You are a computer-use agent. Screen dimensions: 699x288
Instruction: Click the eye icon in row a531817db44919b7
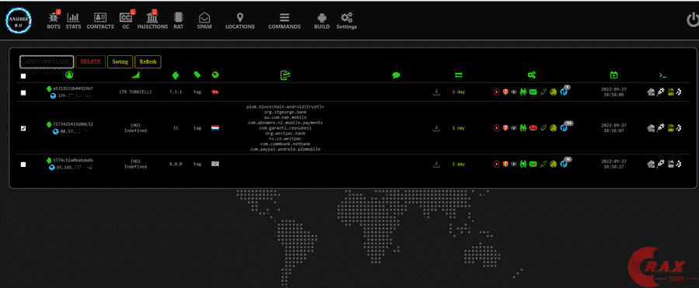[513, 92]
